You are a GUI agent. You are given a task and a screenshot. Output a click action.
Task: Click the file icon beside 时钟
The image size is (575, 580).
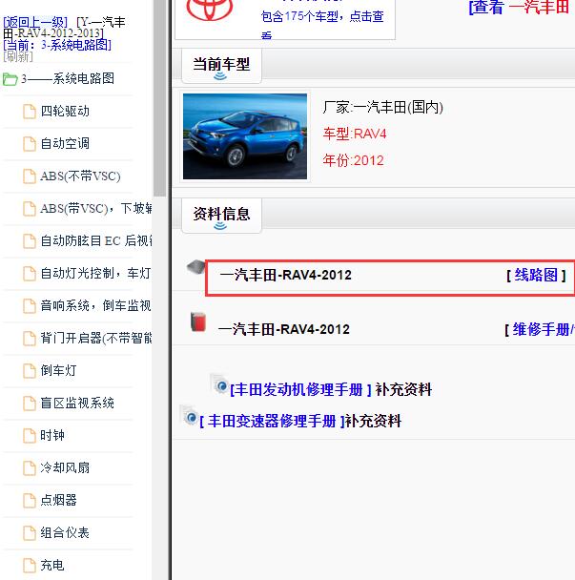pyautogui.click(x=30, y=436)
